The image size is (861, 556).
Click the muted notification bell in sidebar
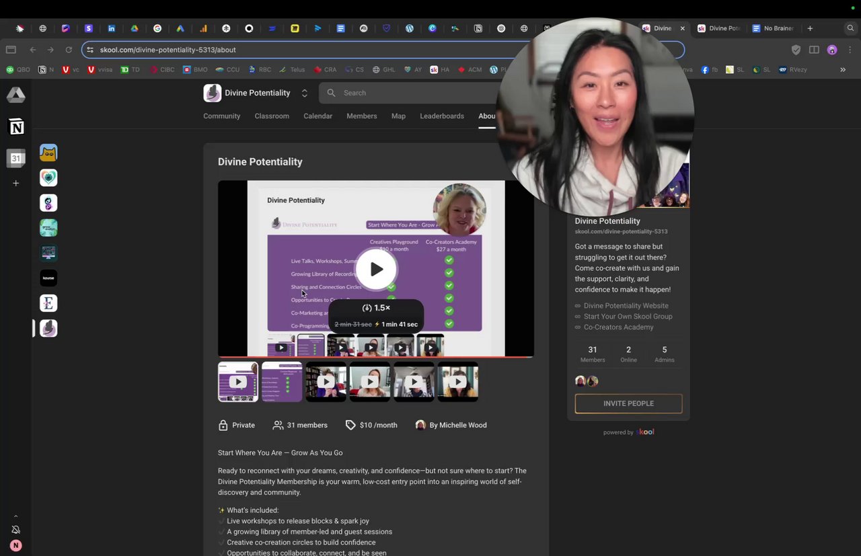pos(16,530)
